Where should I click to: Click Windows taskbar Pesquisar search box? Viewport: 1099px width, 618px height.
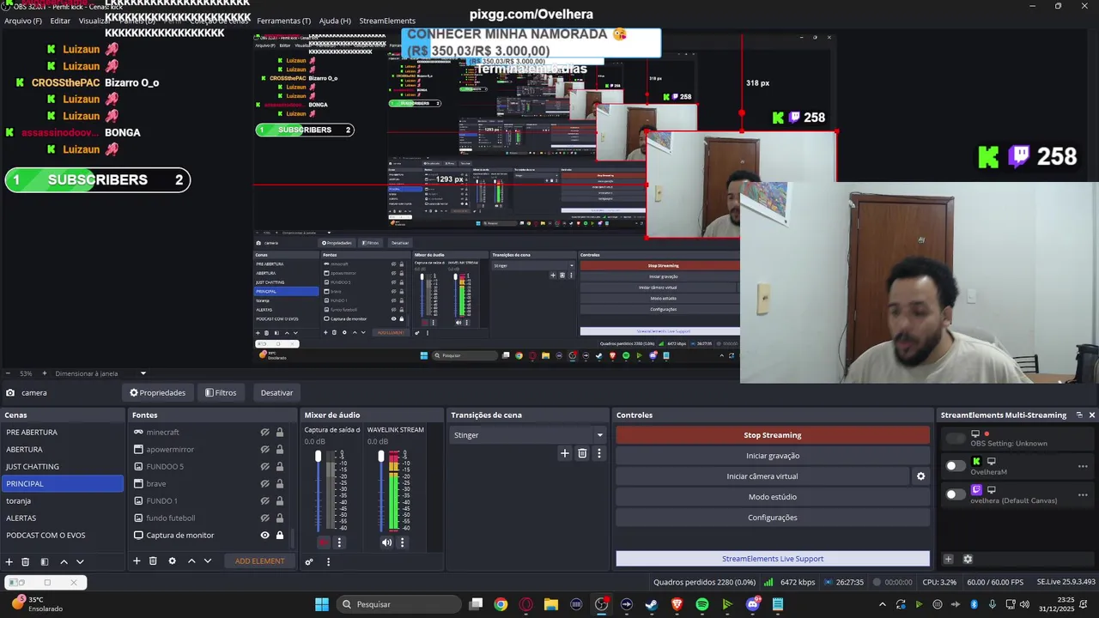(398, 604)
